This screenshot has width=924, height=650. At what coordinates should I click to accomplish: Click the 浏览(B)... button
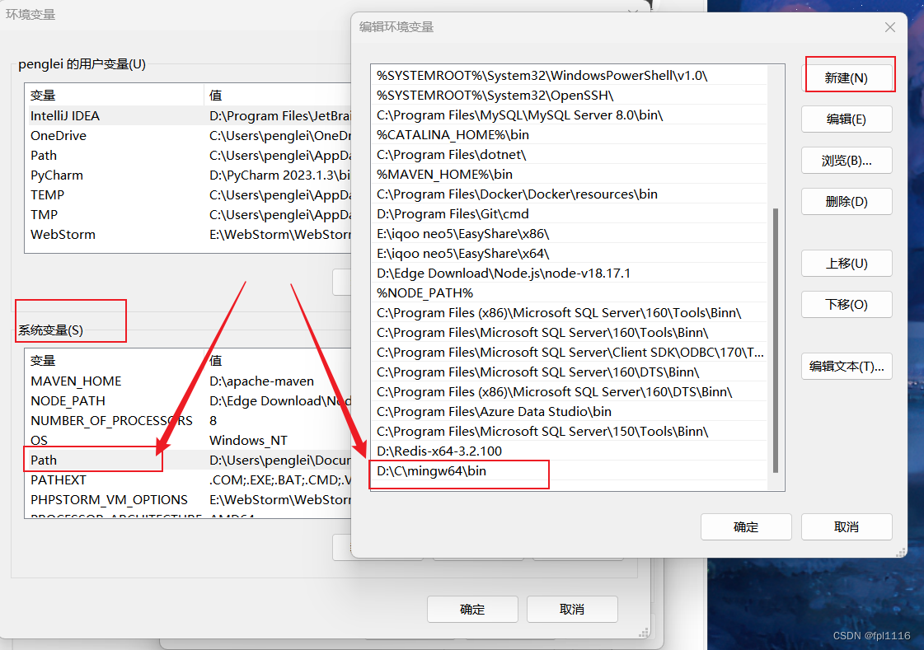tap(847, 160)
